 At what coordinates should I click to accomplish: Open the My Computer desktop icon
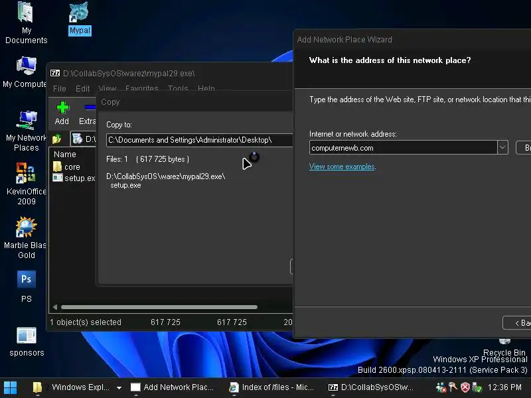[25, 73]
